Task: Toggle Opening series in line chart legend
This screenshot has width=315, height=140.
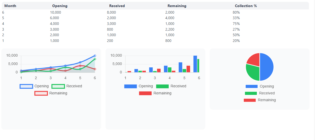Action: click(x=34, y=86)
